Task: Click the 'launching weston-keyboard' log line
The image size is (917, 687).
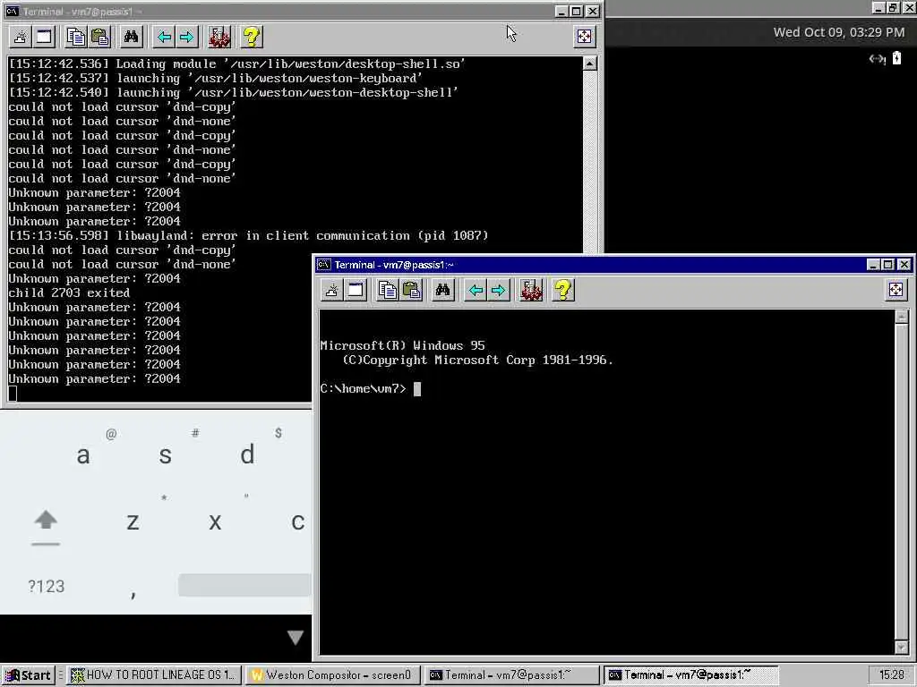Action: click(x=215, y=79)
